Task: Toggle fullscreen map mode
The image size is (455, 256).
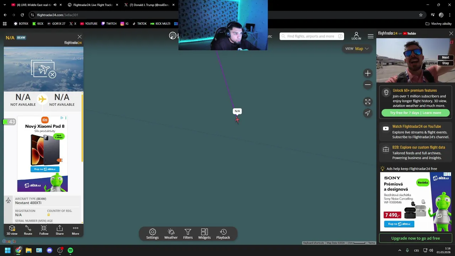Action: click(x=368, y=102)
